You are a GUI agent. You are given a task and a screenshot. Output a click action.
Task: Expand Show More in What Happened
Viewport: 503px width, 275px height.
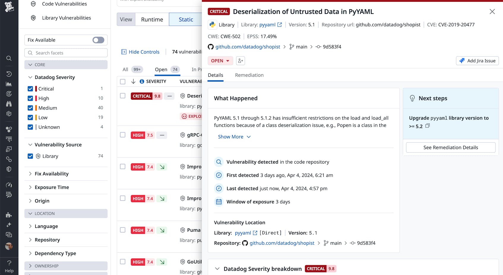[234, 137]
